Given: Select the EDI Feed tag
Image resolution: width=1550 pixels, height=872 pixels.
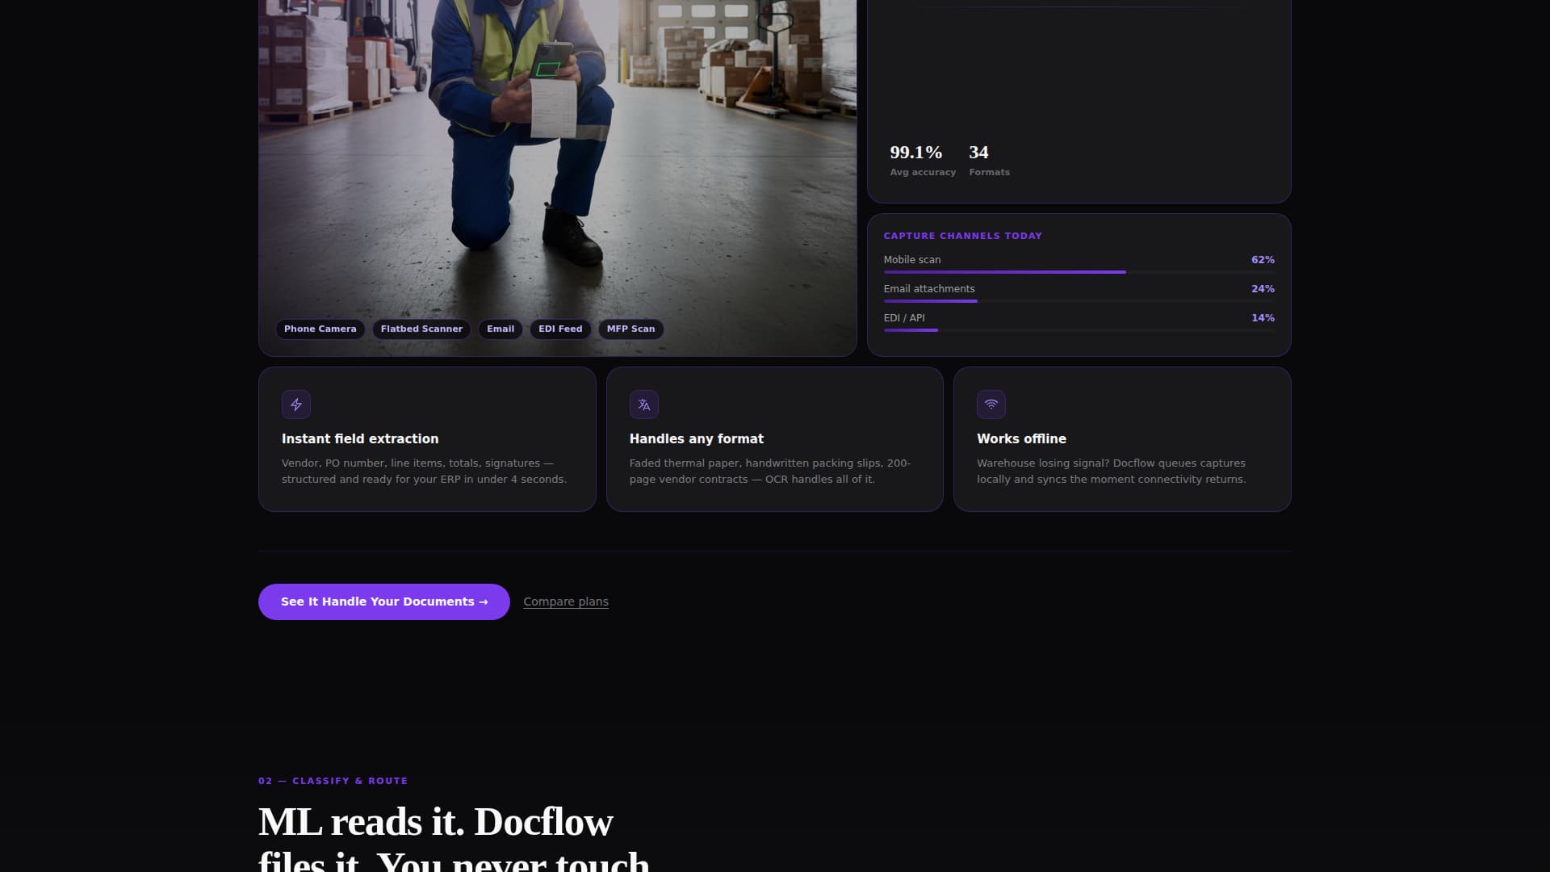Looking at the screenshot, I should 560,329.
